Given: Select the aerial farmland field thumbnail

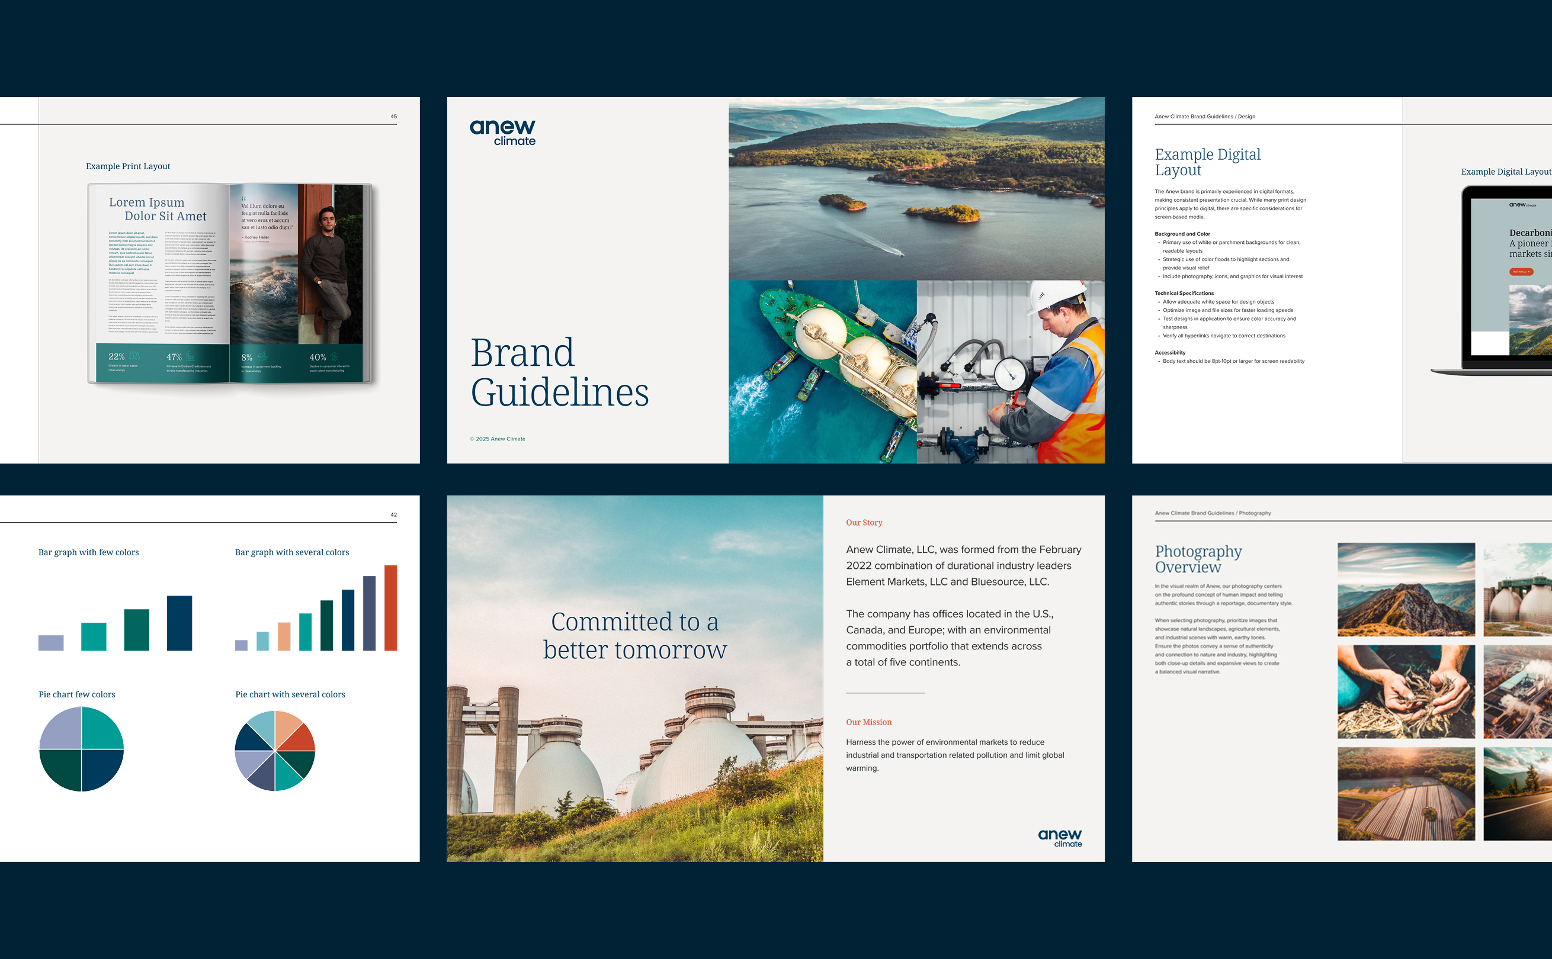Looking at the screenshot, I should coord(1406,793).
